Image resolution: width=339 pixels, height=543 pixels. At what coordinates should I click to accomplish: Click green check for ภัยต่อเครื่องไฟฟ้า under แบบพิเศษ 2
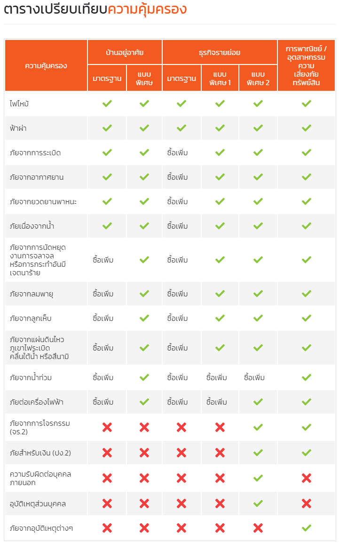258,402
